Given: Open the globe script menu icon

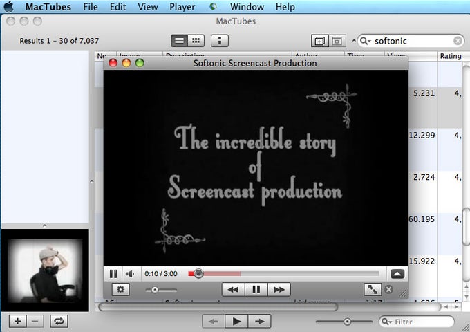Looking at the screenshot, I should (x=213, y=7).
